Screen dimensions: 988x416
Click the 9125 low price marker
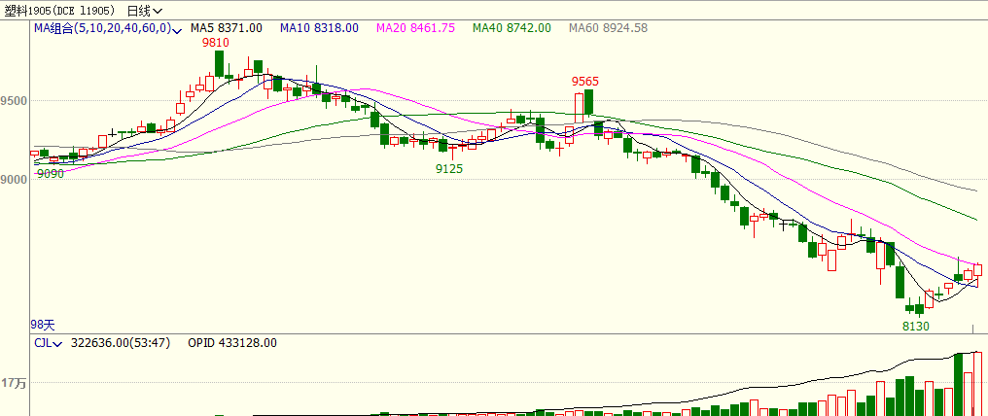[449, 169]
